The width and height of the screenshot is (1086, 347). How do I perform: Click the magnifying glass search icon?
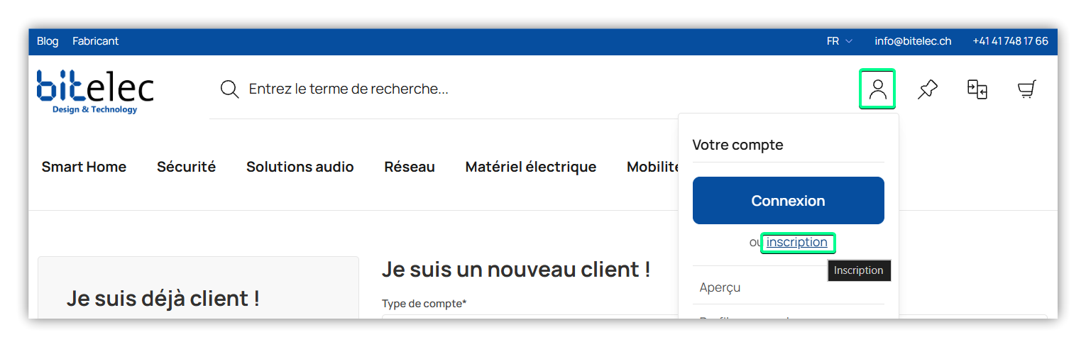[229, 89]
